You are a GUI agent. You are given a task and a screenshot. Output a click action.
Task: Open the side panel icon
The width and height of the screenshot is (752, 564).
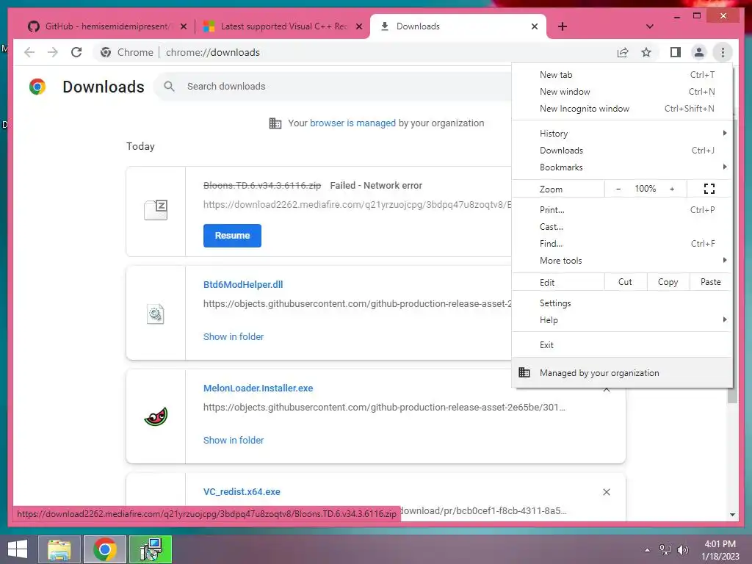pos(676,52)
